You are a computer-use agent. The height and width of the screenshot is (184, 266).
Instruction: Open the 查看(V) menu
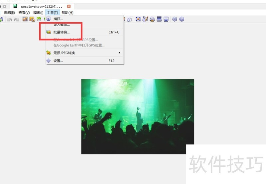click(24, 13)
